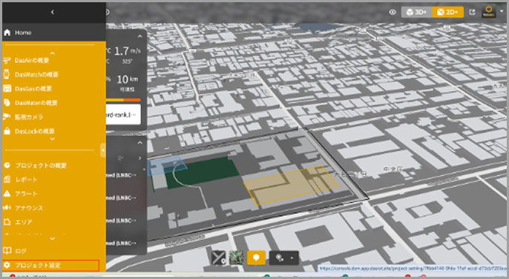Click the rank label box in weather panel
Viewport: 509px width, 279px height.
pos(123,115)
